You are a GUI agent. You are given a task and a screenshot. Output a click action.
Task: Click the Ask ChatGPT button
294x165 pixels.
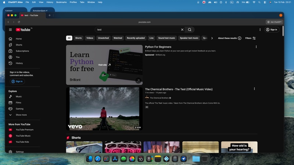(x=275, y=22)
